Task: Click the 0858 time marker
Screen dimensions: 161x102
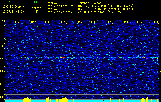Action: pyautogui.click(x=125, y=22)
